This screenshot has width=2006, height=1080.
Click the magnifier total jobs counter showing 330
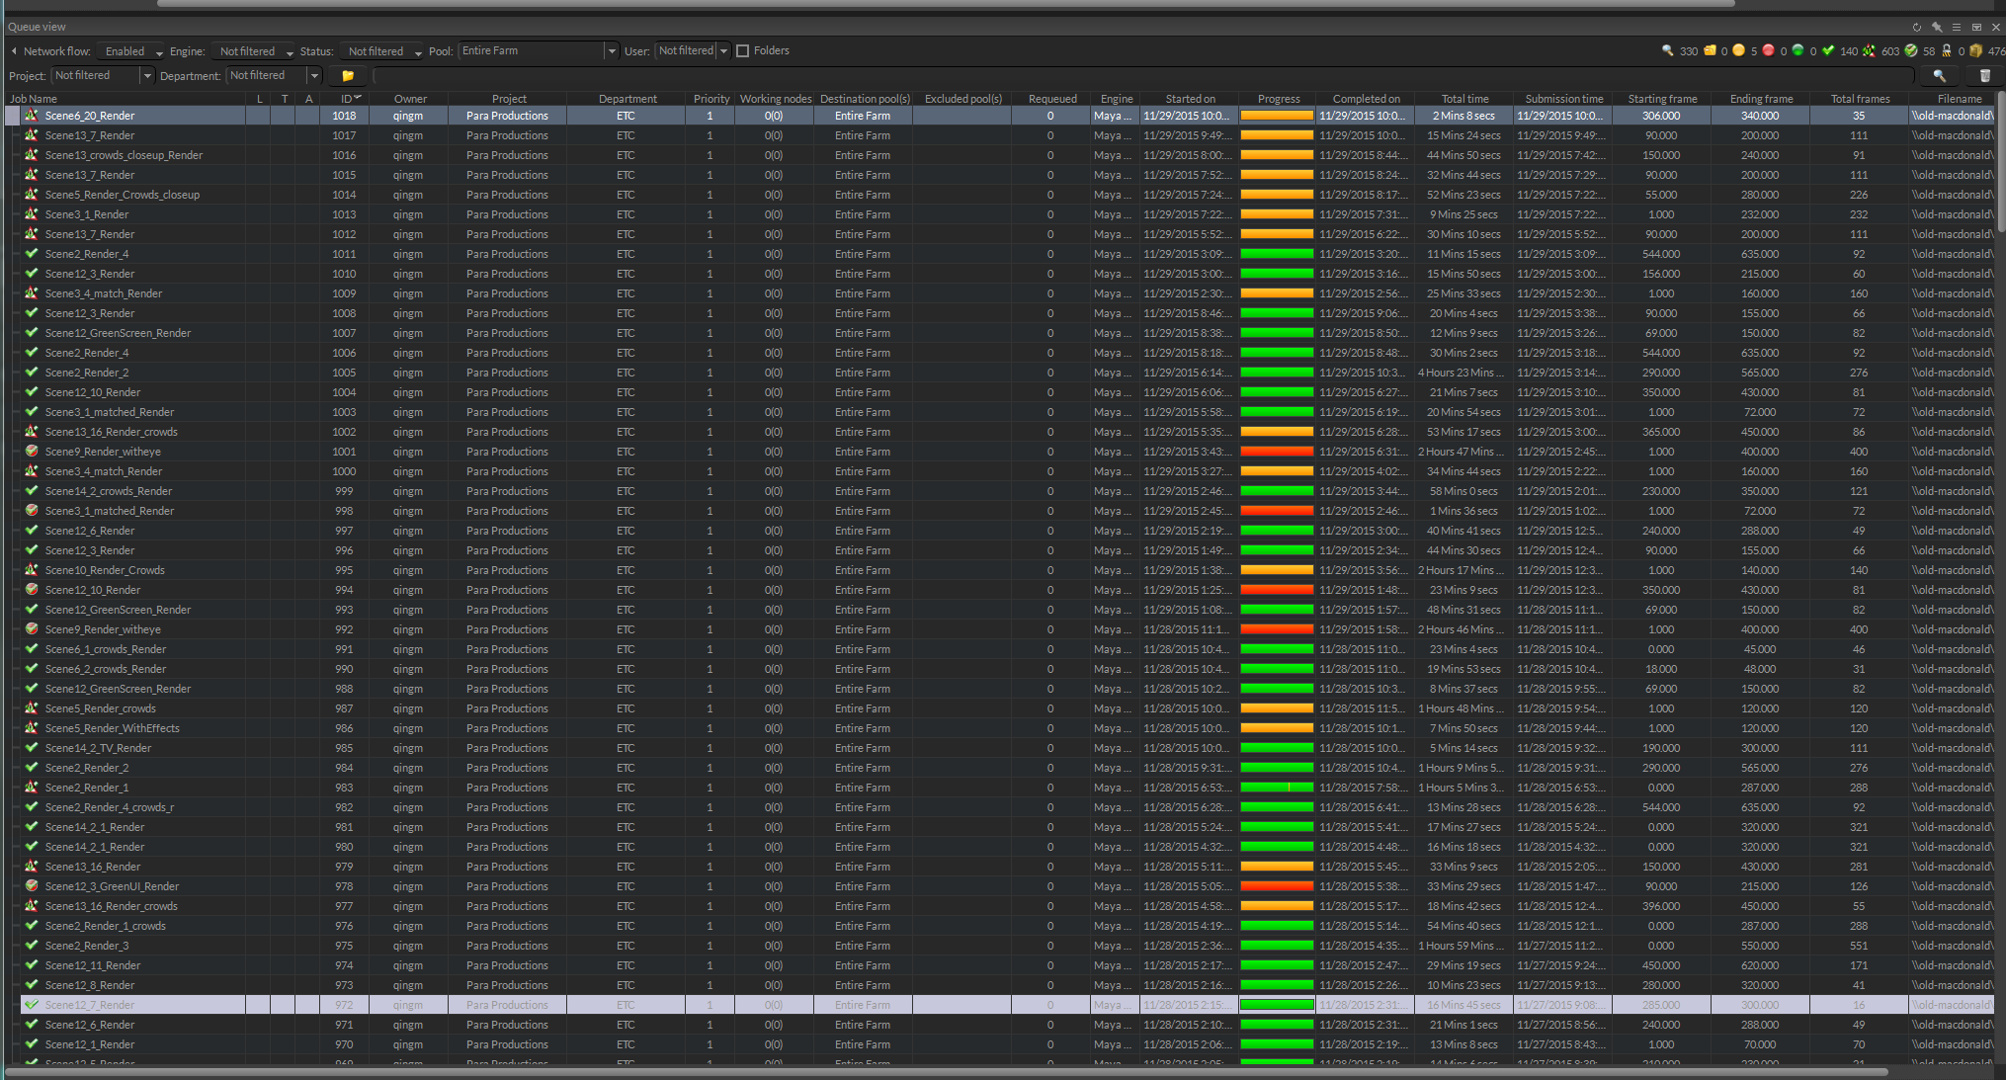1668,50
